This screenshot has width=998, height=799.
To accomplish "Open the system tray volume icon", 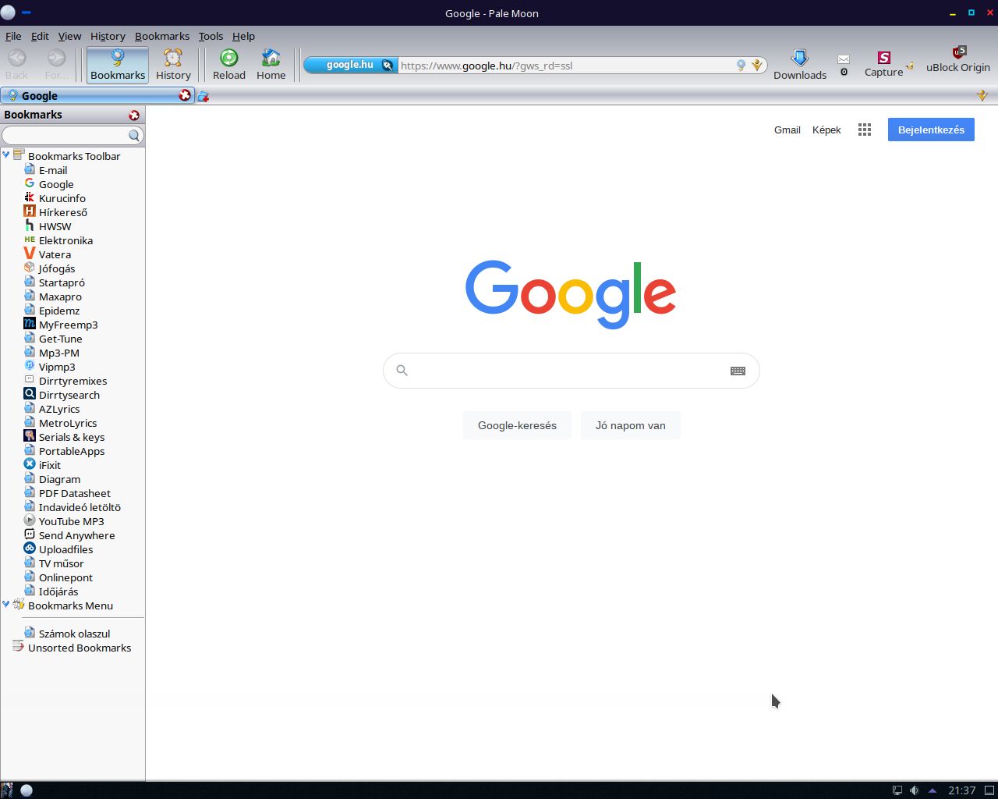I will 915,790.
